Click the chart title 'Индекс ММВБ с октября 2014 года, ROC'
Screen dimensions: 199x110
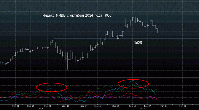(77, 15)
